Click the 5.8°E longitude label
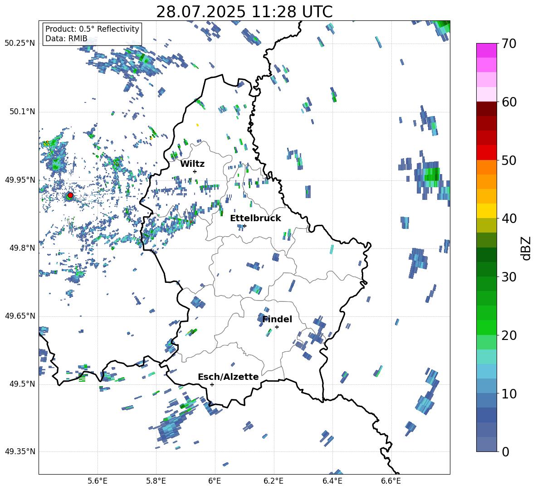The height and width of the screenshot is (490, 537). point(156,481)
